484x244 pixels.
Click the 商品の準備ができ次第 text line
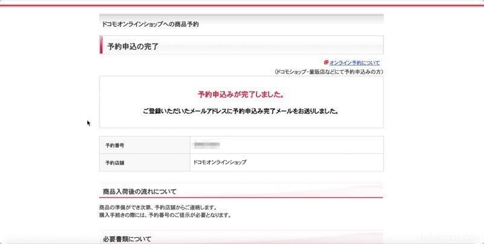click(x=158, y=207)
